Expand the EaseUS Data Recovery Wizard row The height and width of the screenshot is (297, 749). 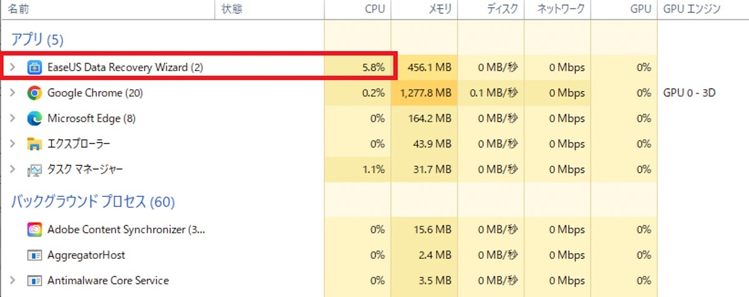click(x=12, y=67)
